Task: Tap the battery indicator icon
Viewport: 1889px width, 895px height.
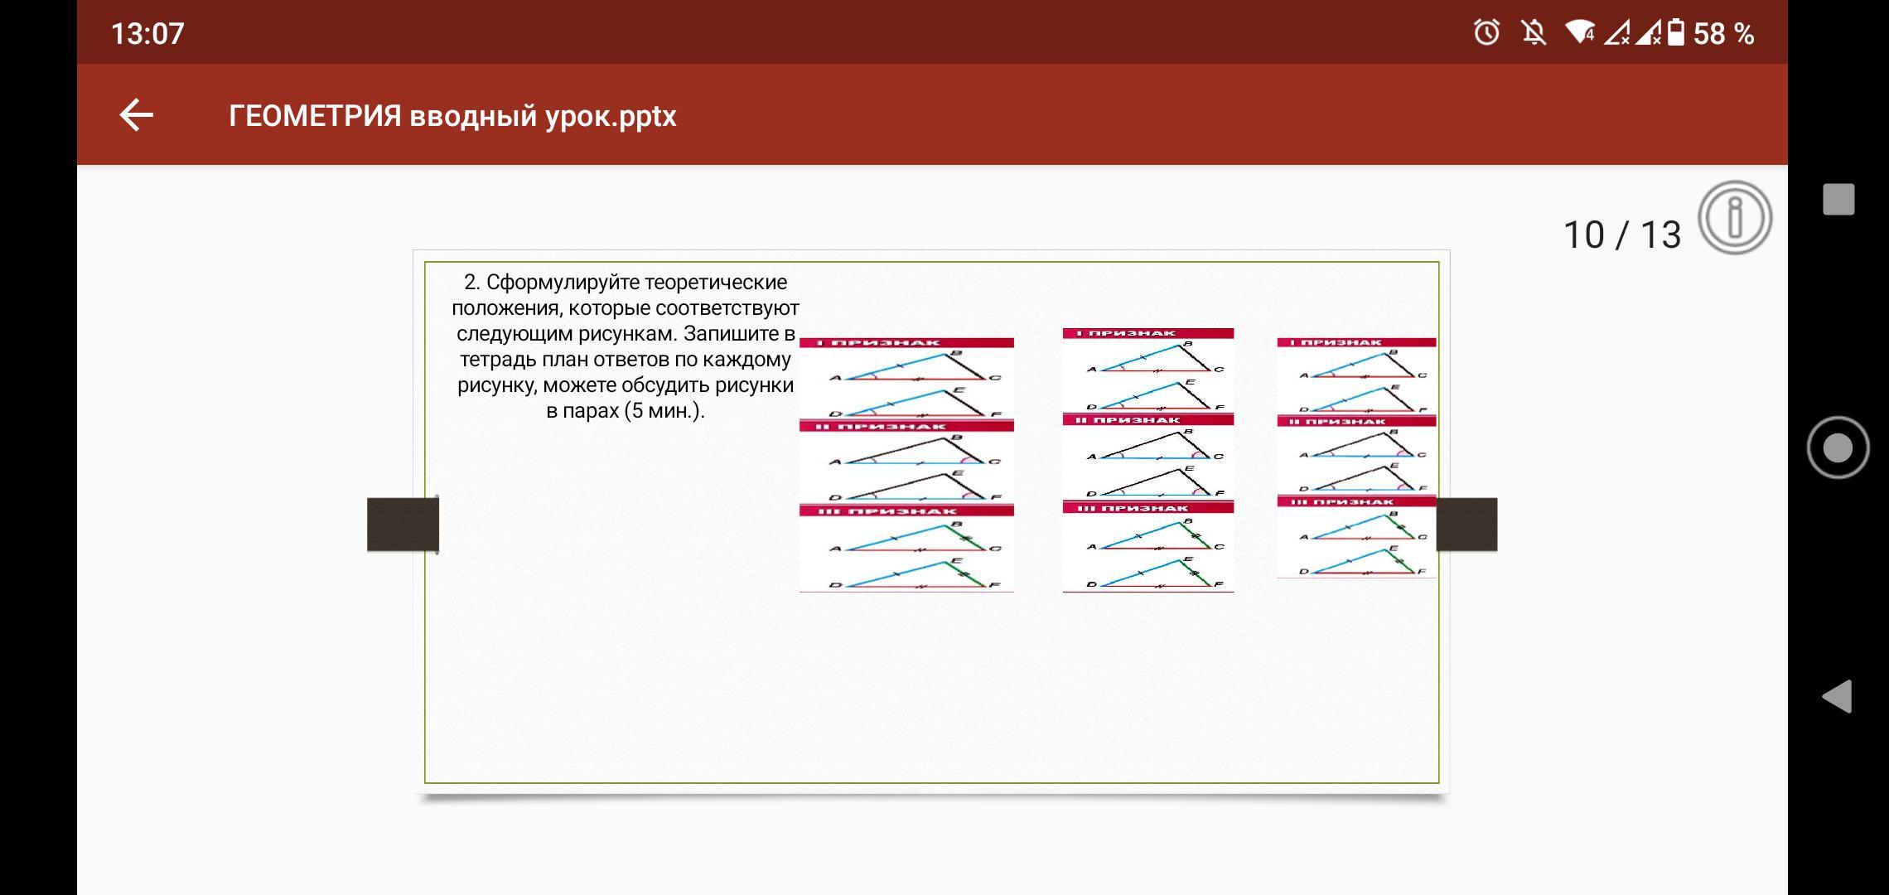Action: [1675, 33]
